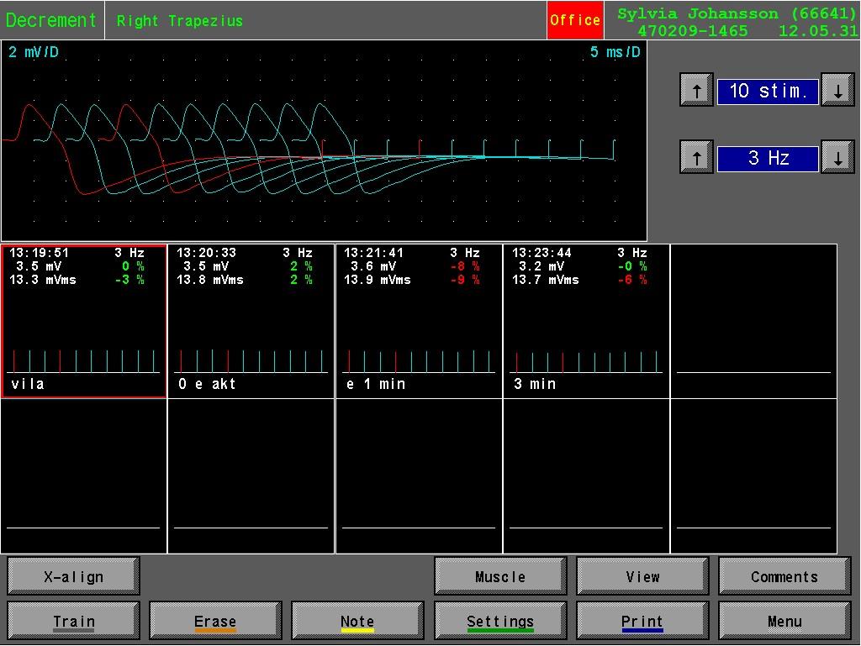Image resolution: width=861 pixels, height=646 pixels.
Task: Select the 'e 1 min' recording panel
Action: [x=419, y=322]
